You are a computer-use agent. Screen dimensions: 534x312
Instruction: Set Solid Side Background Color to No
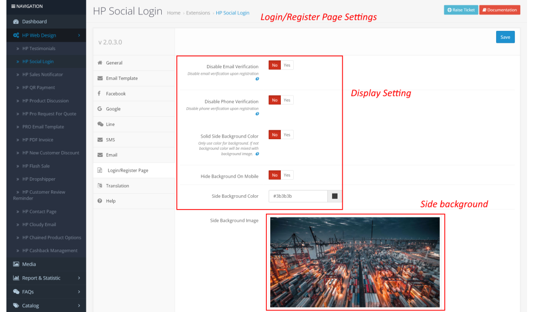(274, 135)
